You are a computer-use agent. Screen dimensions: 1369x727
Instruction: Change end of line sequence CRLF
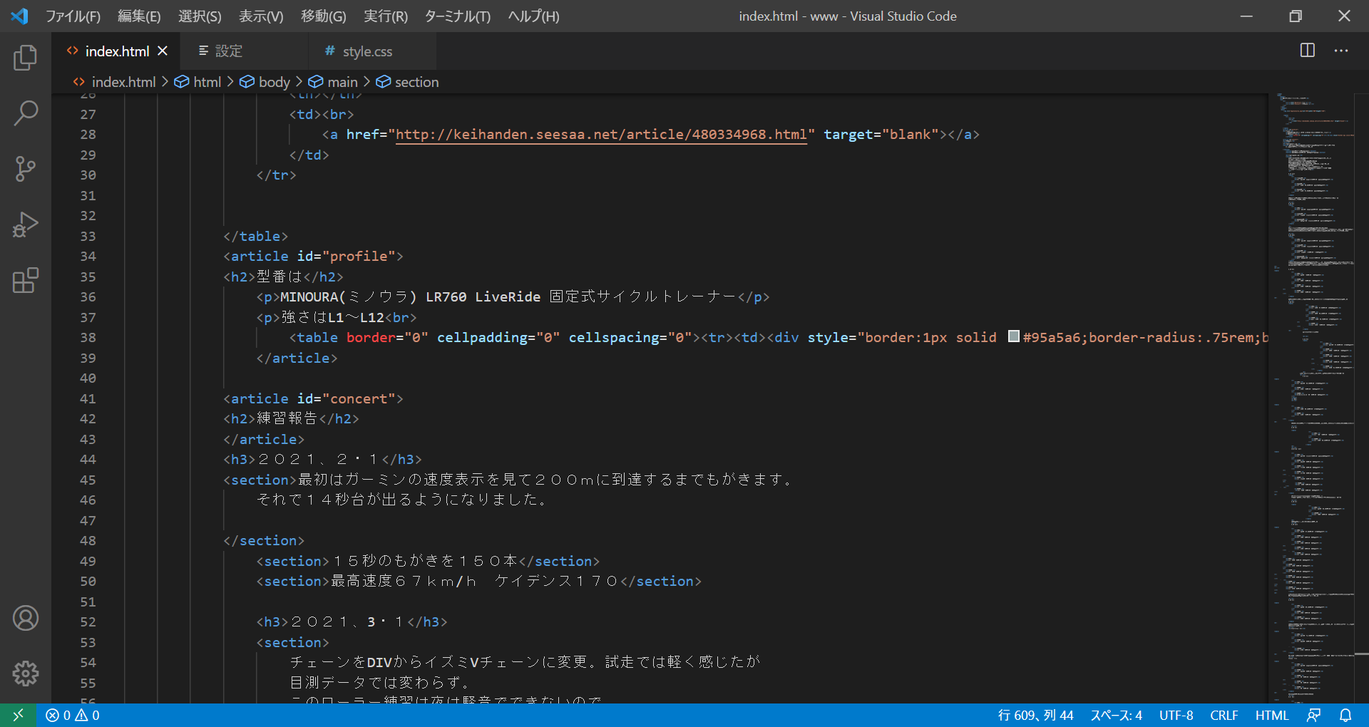tap(1224, 715)
